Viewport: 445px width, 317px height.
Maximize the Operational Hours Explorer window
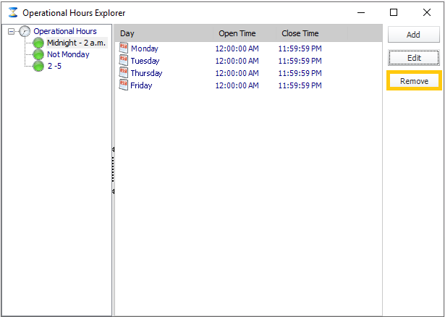(x=394, y=12)
